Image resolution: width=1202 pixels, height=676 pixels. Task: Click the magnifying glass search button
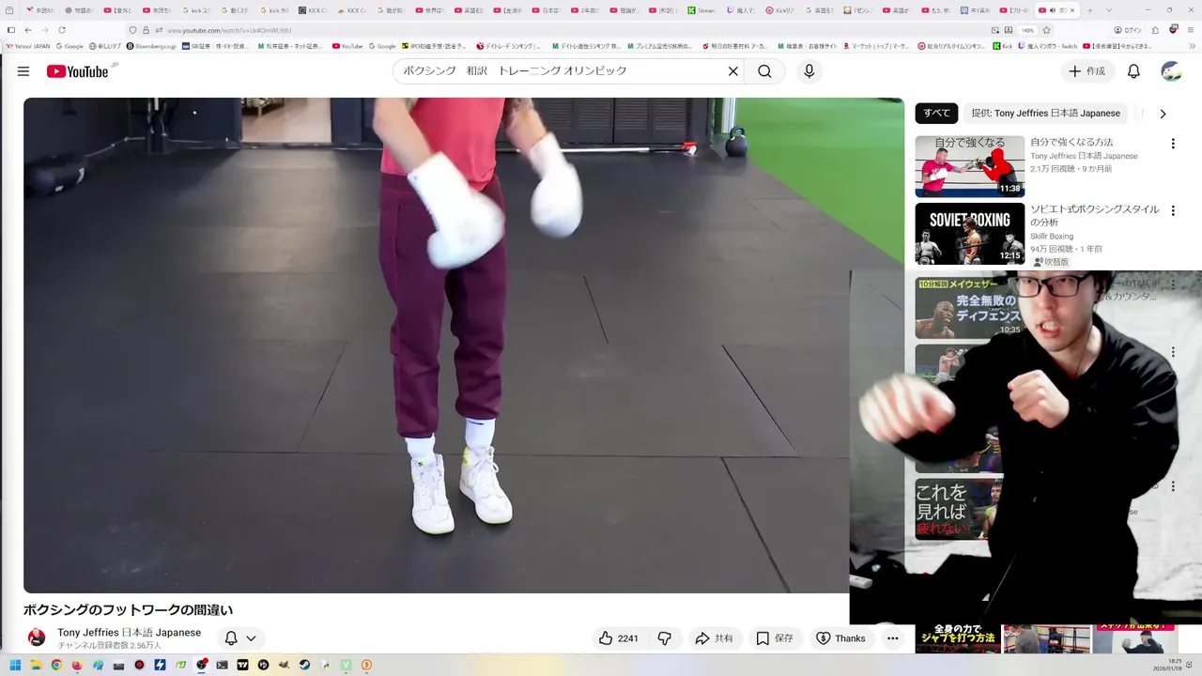tap(764, 71)
